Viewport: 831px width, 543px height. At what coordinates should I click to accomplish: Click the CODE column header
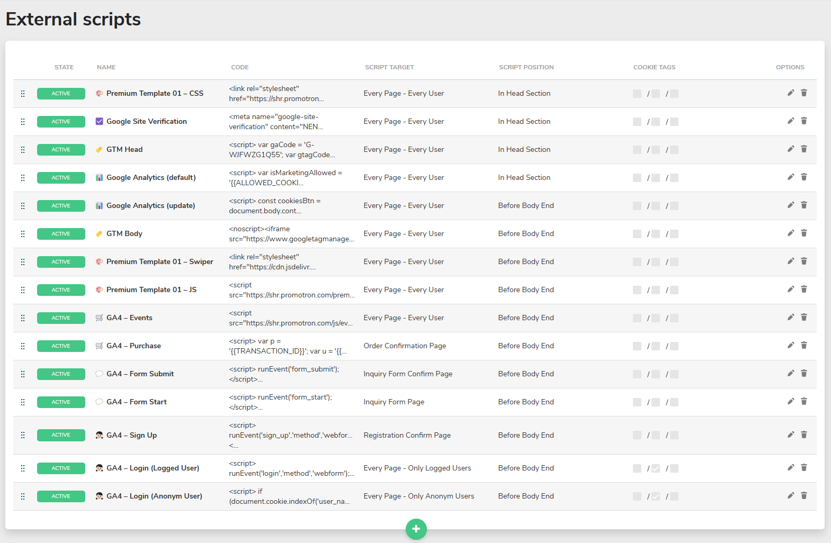pyautogui.click(x=240, y=67)
